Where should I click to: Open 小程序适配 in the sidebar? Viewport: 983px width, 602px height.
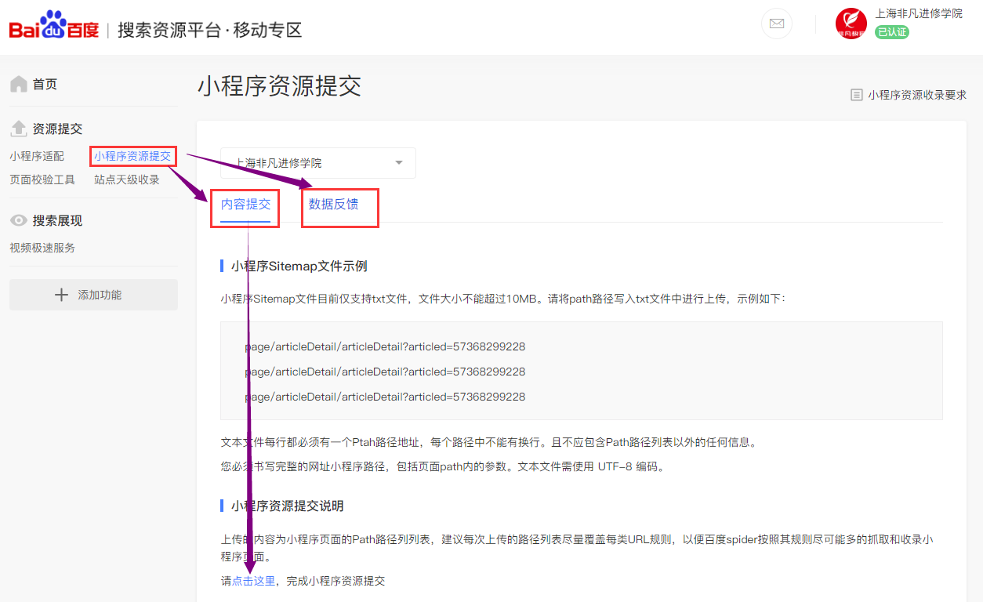[x=37, y=156]
